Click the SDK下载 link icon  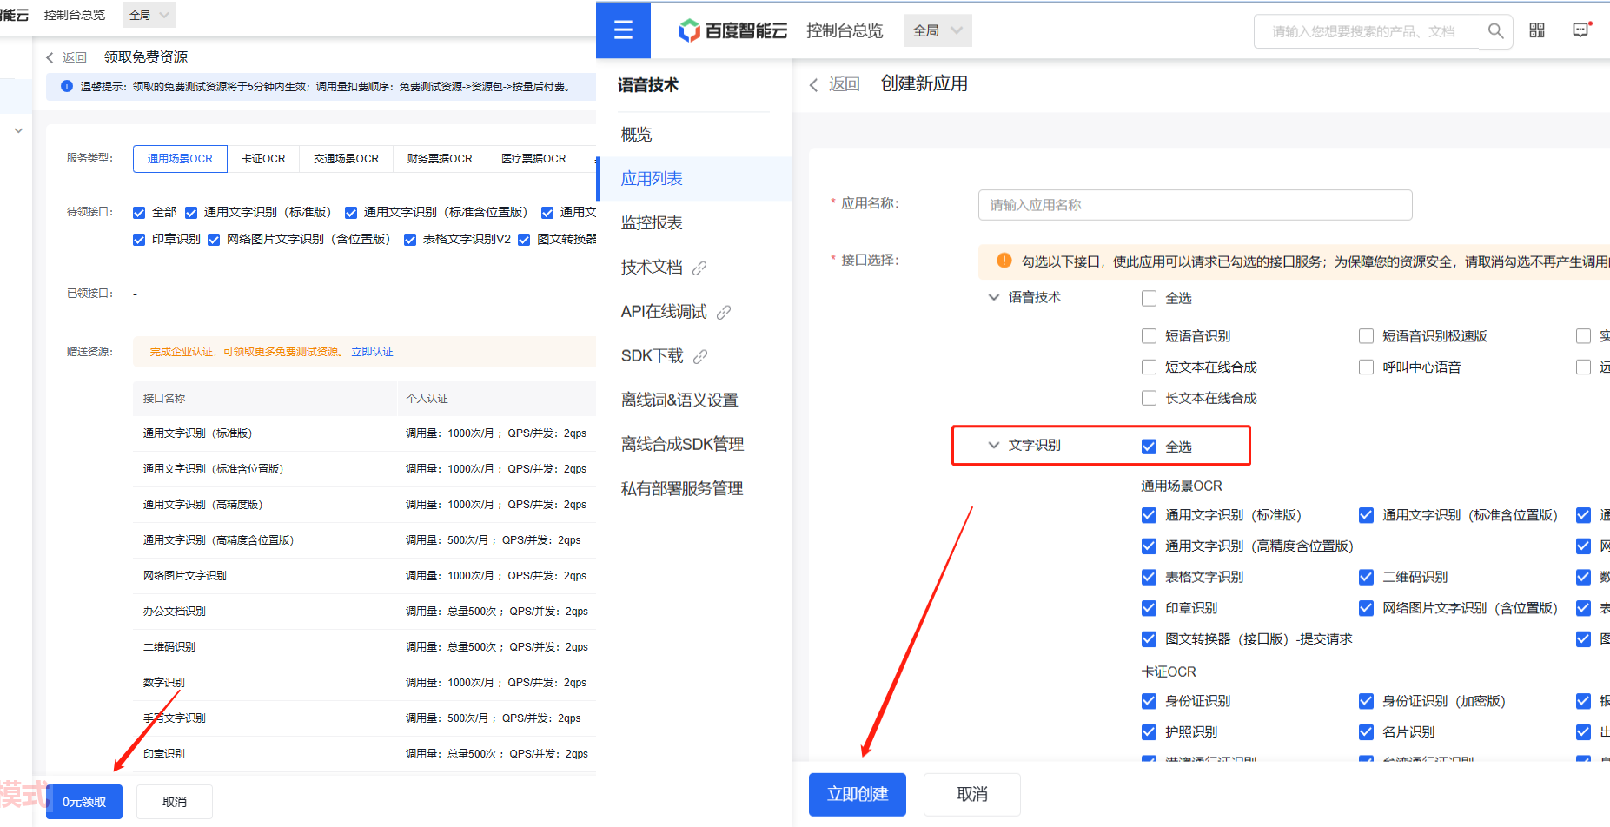[x=700, y=356]
